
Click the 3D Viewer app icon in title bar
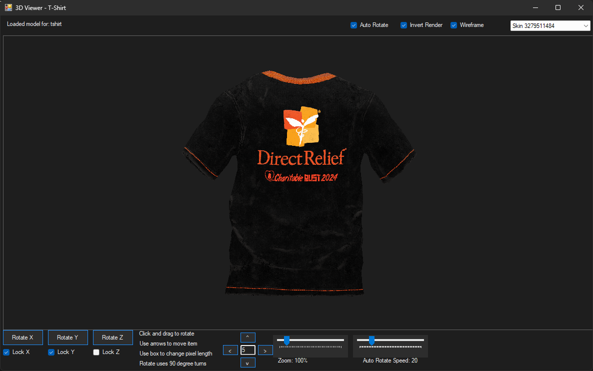click(x=8, y=7)
